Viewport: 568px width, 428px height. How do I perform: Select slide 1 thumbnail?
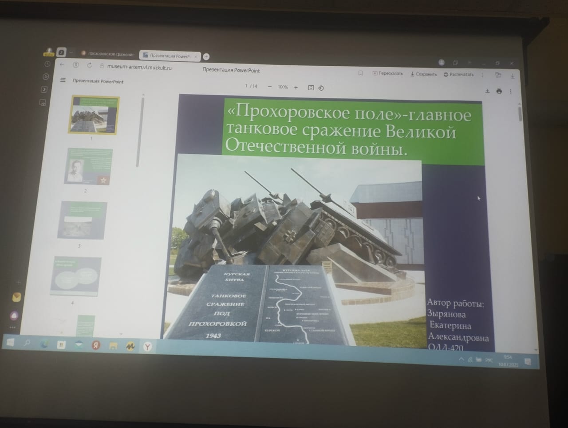coord(94,115)
